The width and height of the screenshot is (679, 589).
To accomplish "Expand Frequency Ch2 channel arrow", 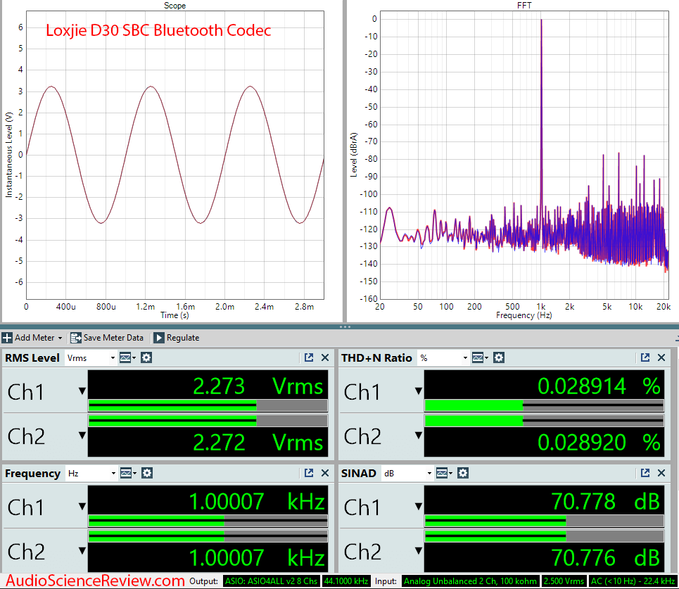I will pos(82,551).
